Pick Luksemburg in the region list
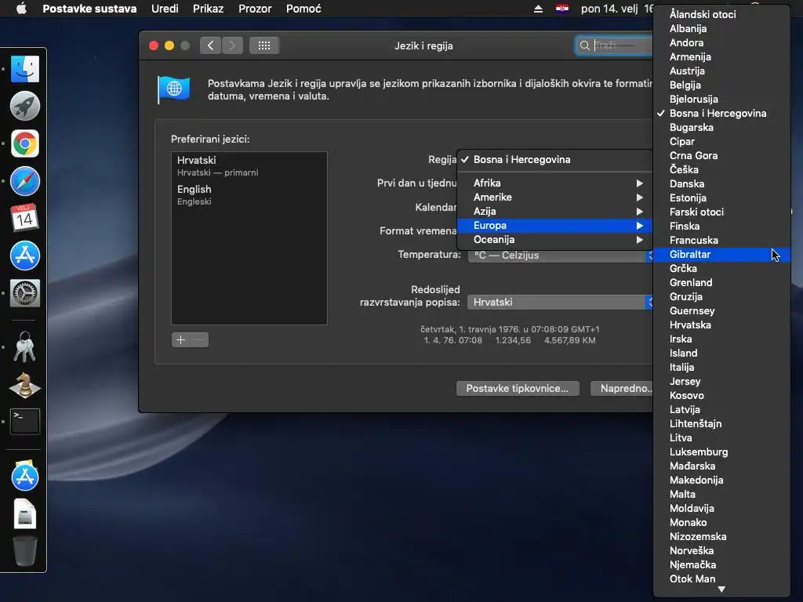803x602 pixels. coord(722,452)
